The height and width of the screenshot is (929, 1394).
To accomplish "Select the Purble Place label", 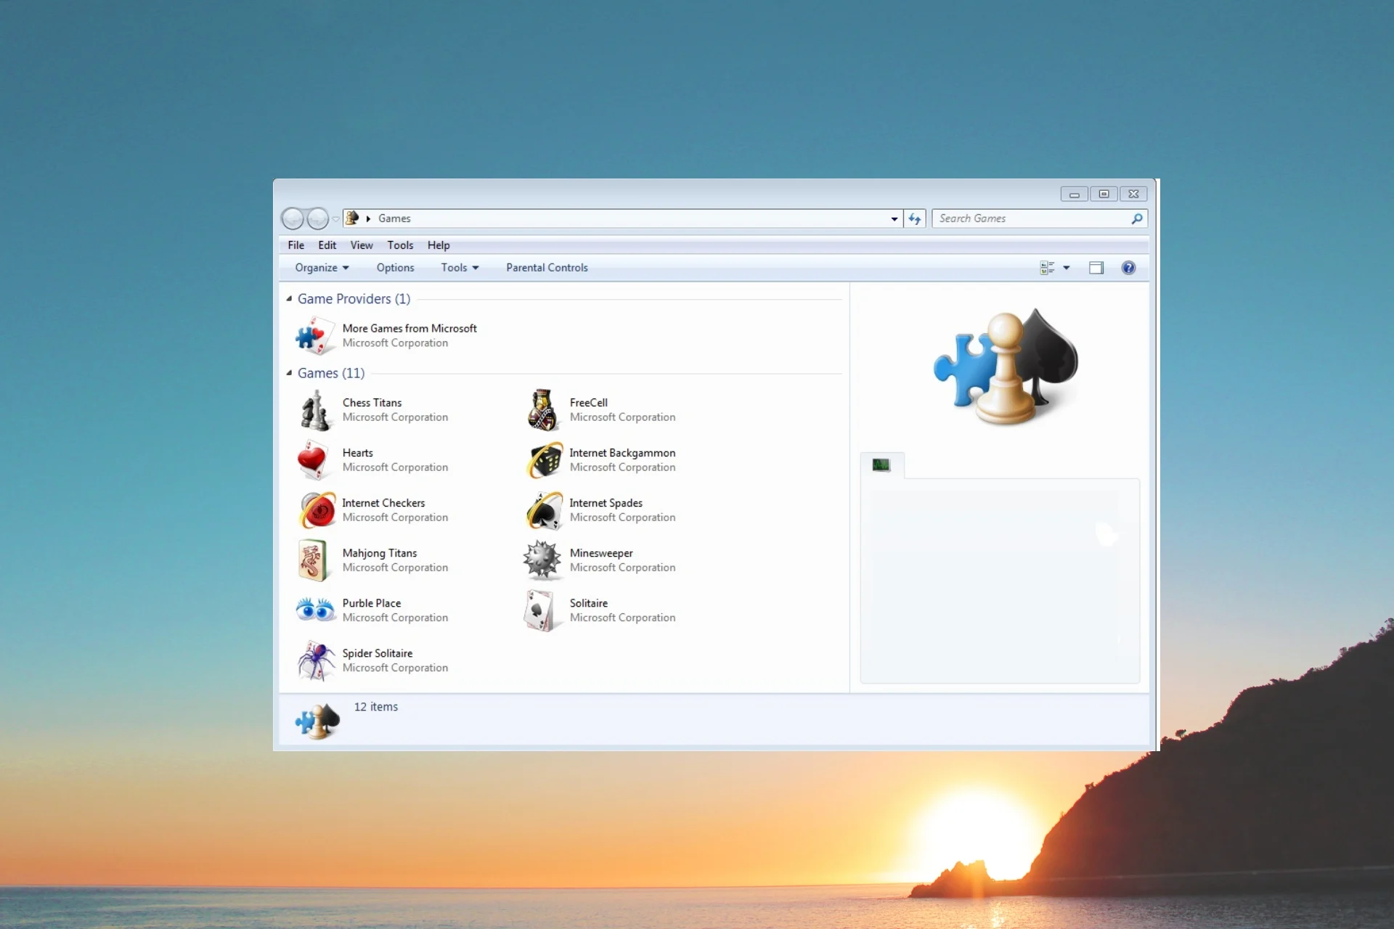I will (372, 603).
